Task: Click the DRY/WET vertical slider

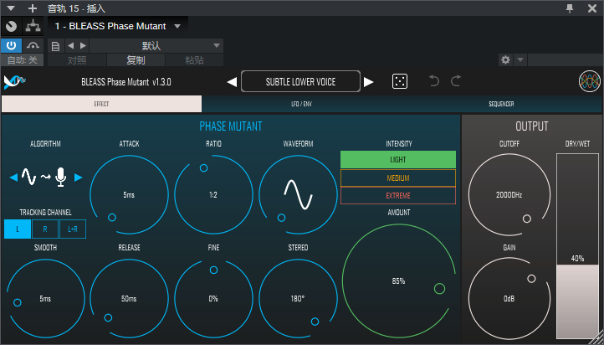Action: pos(577,246)
